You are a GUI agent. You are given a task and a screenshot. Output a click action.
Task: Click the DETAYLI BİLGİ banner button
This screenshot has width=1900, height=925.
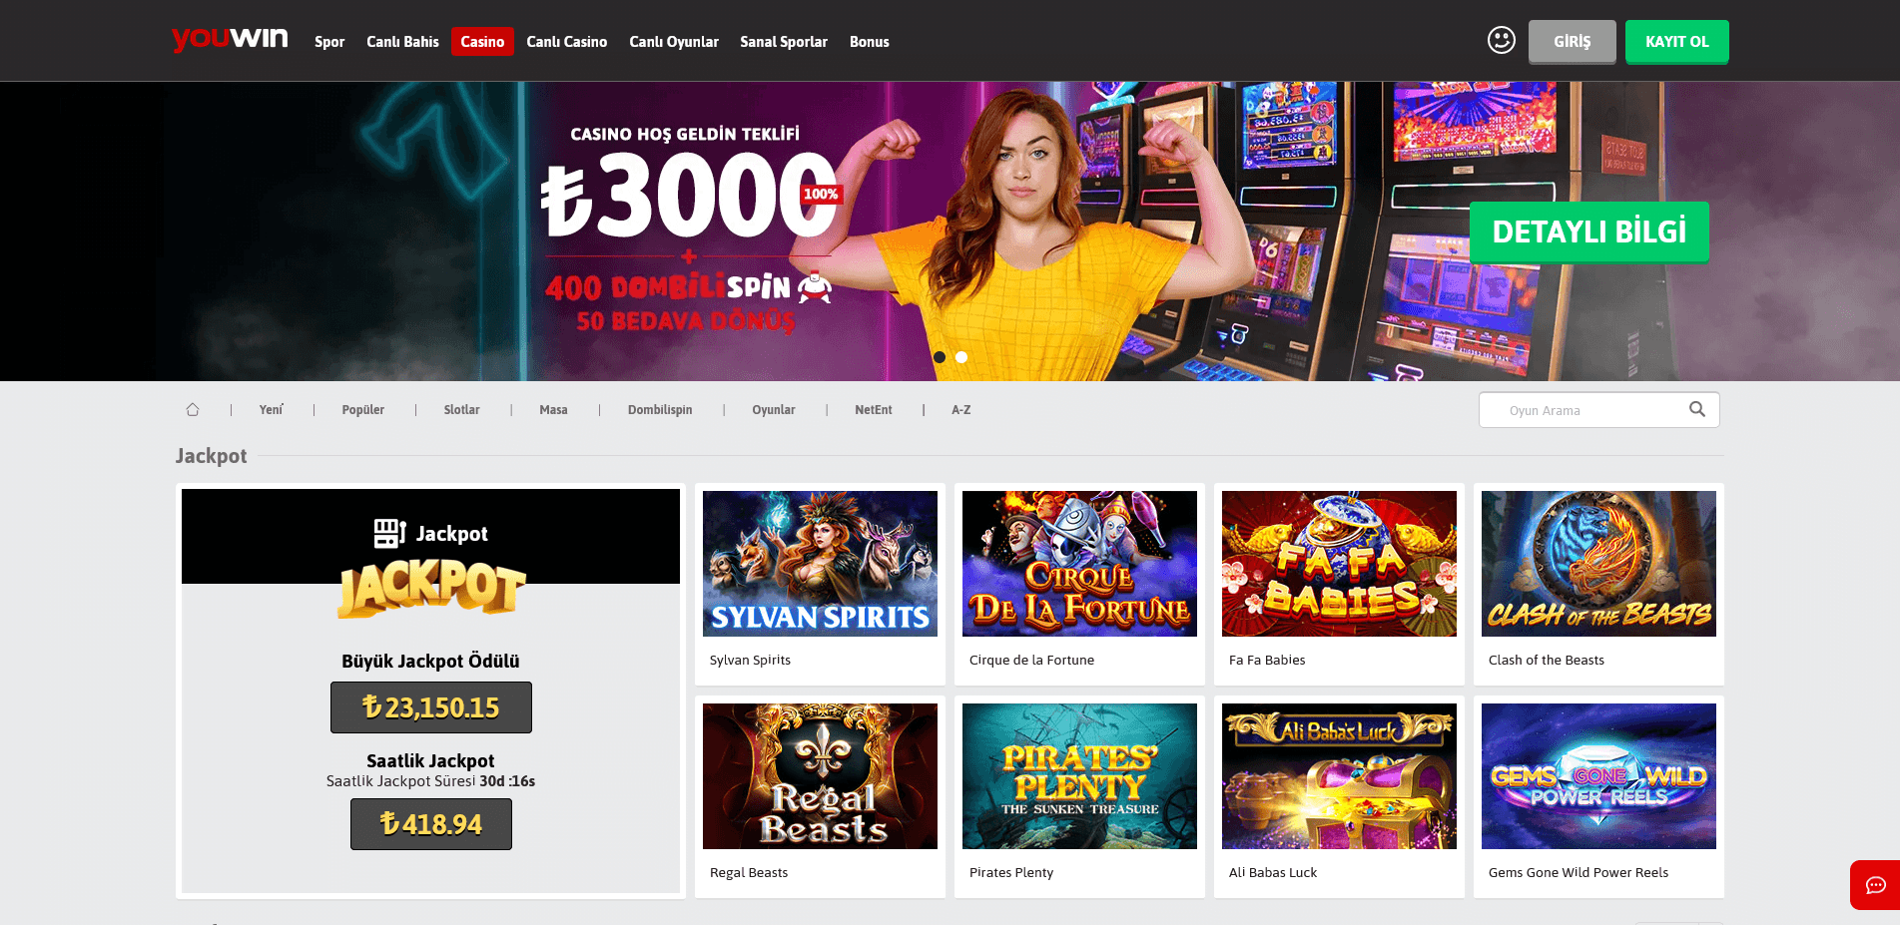[x=1589, y=232]
